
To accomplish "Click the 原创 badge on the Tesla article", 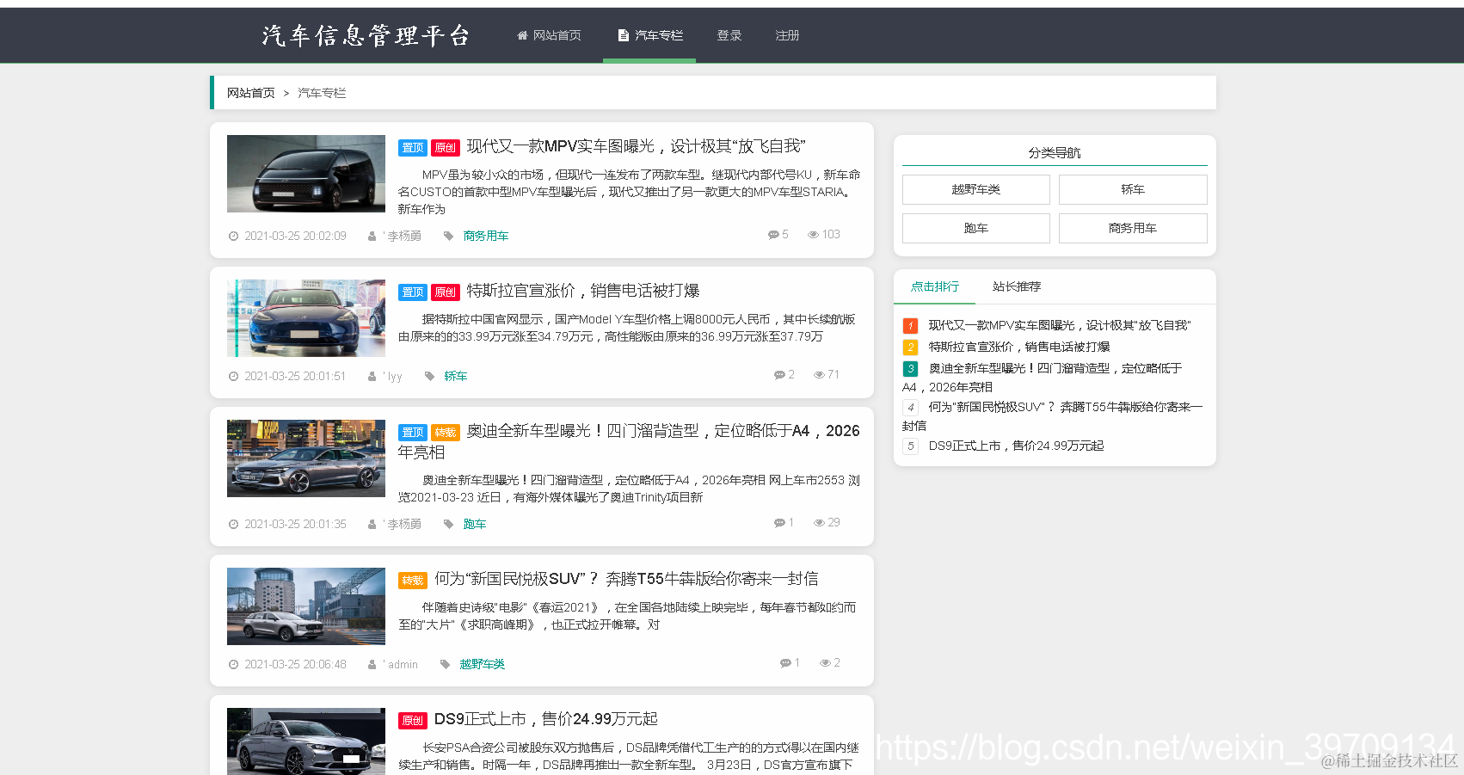I will (446, 292).
